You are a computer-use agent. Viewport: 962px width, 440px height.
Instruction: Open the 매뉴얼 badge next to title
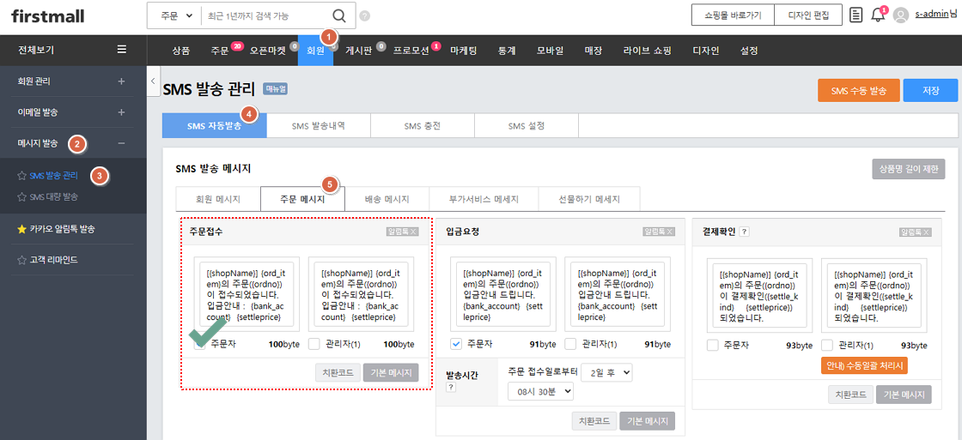[x=276, y=89]
